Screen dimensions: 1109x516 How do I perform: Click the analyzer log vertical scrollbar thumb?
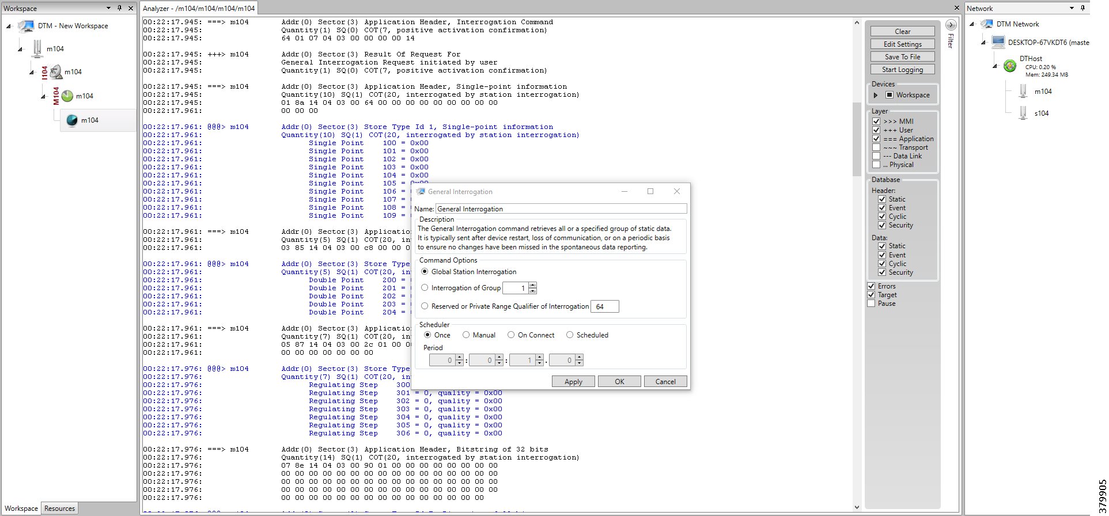857,139
